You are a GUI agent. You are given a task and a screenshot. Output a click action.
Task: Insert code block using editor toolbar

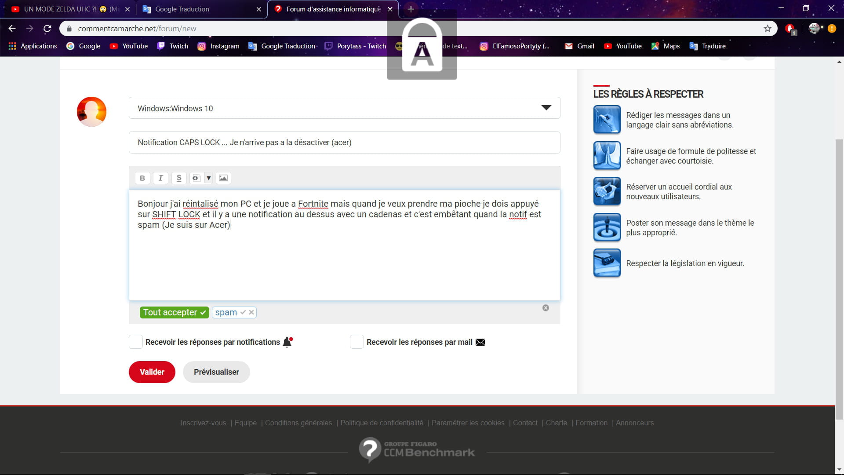coord(196,178)
